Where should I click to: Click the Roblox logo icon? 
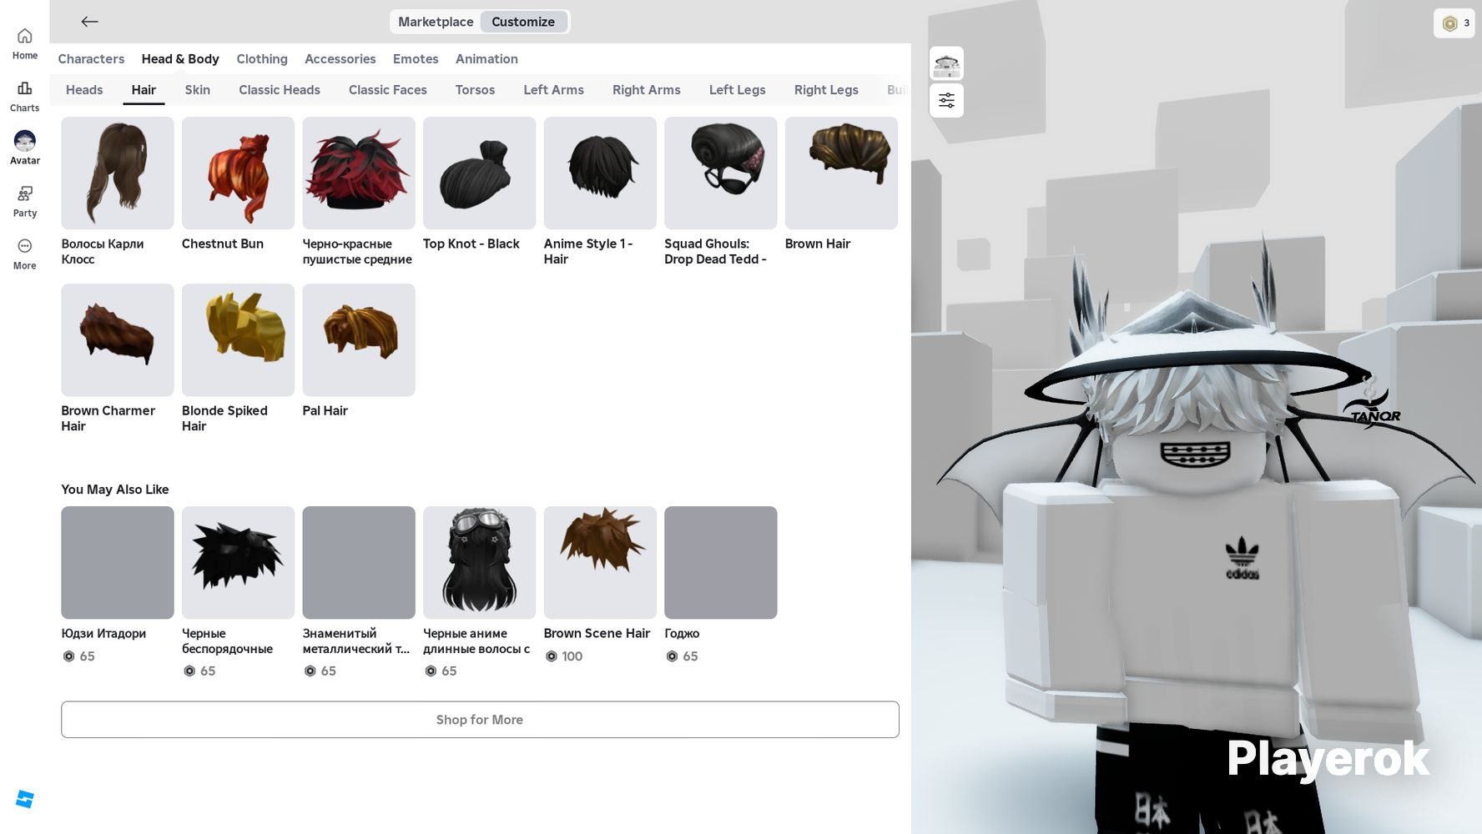[25, 799]
